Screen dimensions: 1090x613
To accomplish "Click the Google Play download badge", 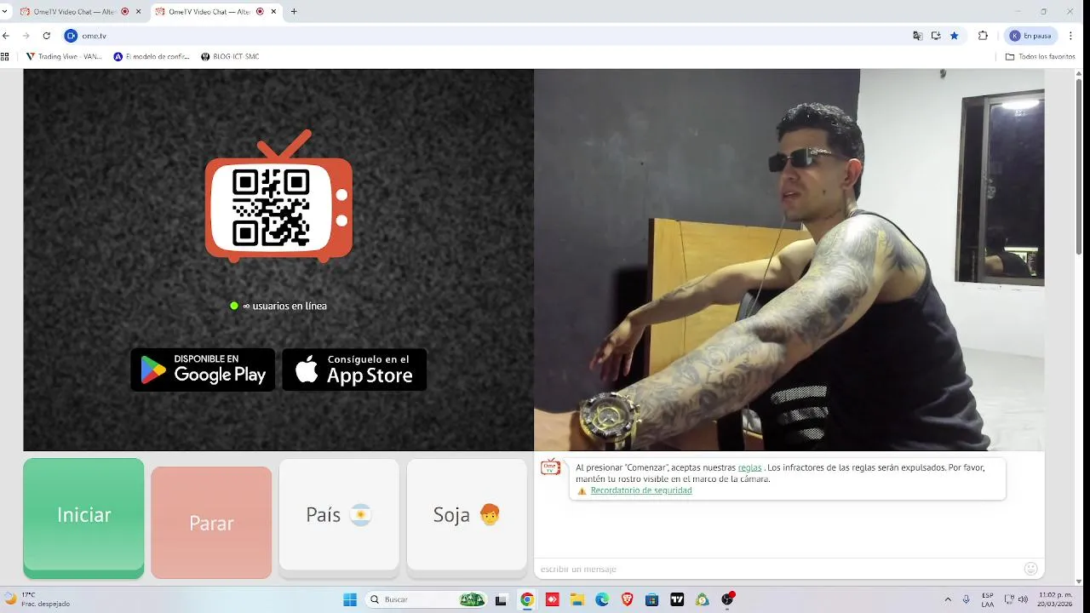I will [x=203, y=370].
